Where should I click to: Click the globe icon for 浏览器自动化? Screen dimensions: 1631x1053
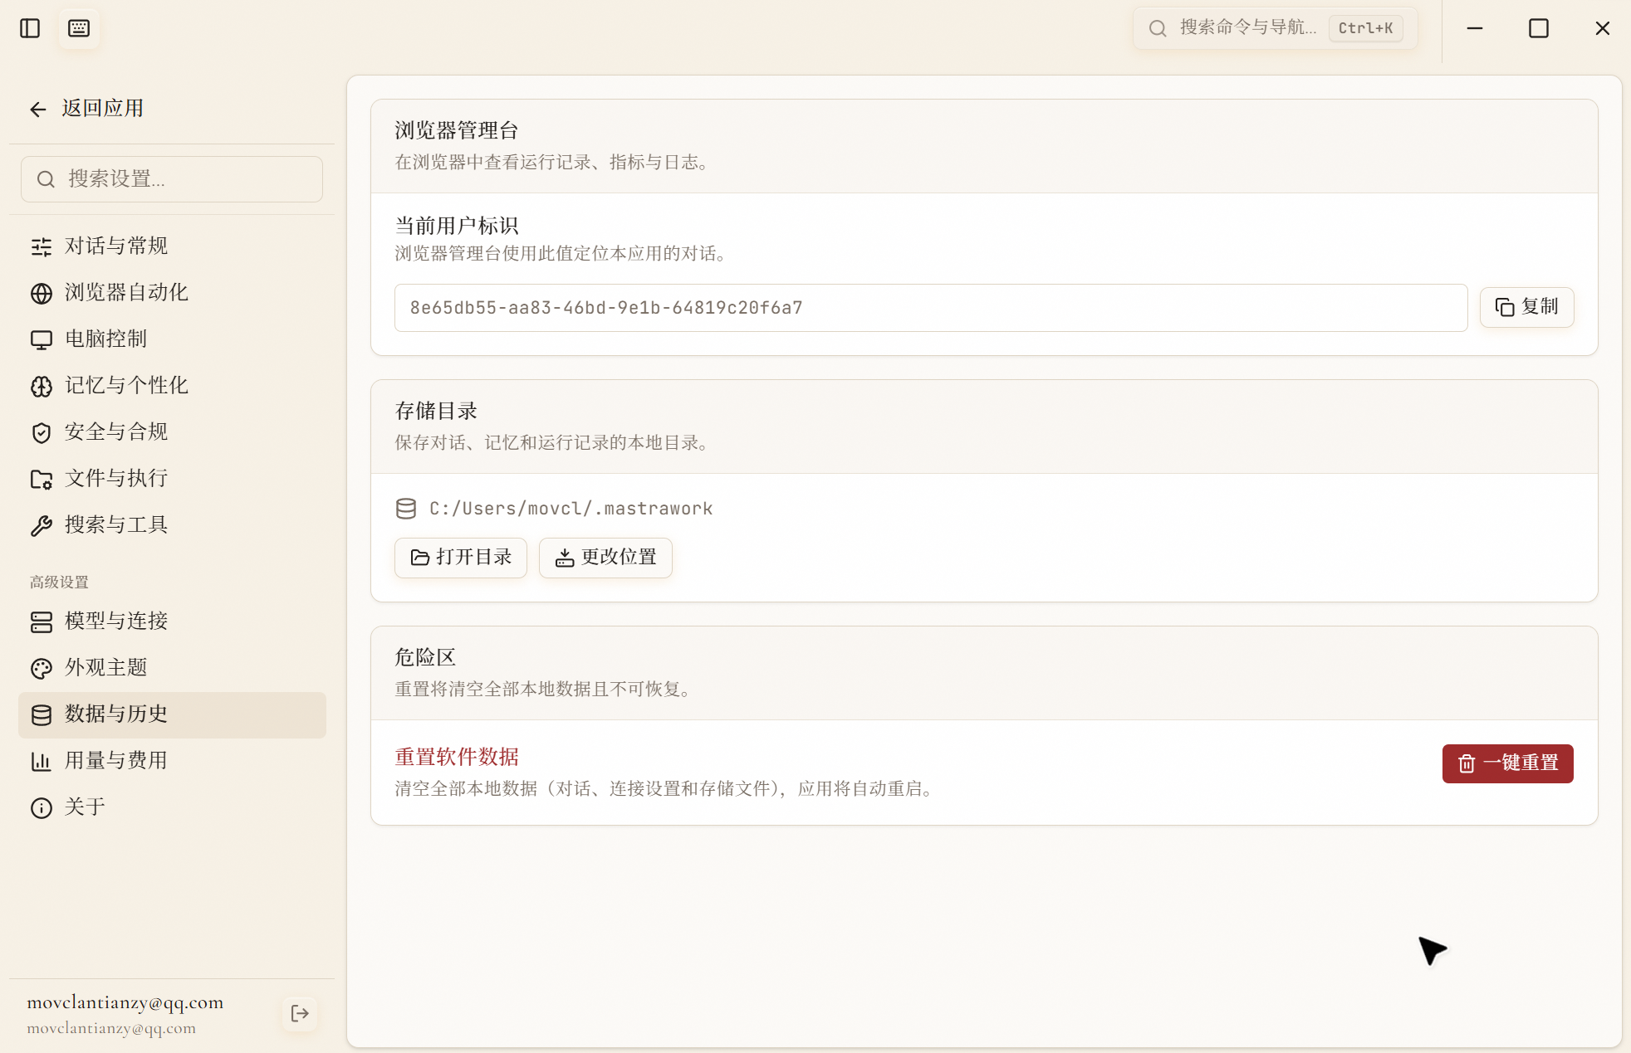42,293
